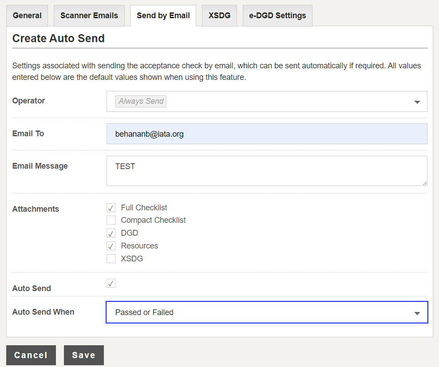
Task: Click into the Email Message text area
Action: pyautogui.click(x=267, y=171)
